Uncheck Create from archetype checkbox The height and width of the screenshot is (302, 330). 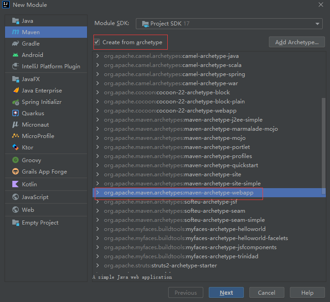[97, 42]
